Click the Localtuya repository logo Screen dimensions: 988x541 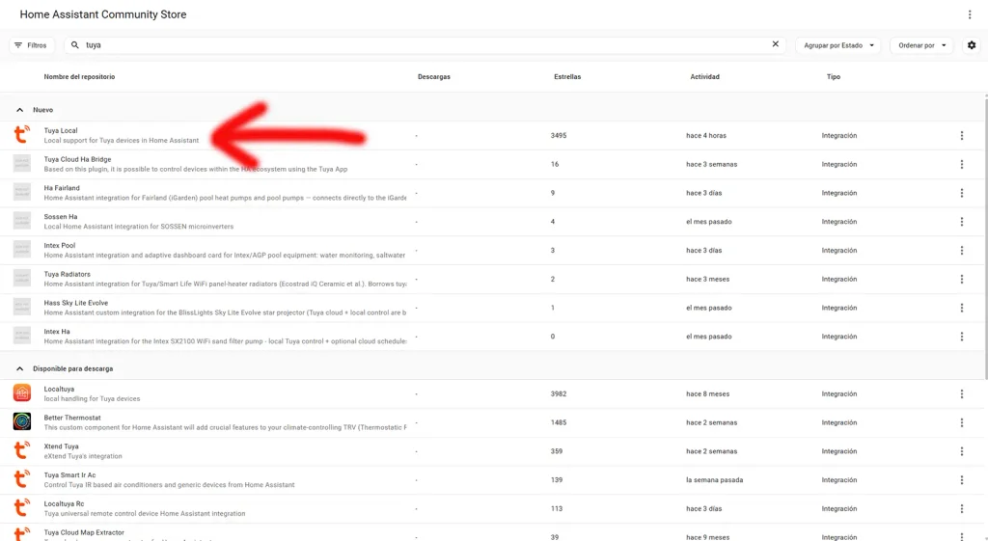tap(22, 393)
